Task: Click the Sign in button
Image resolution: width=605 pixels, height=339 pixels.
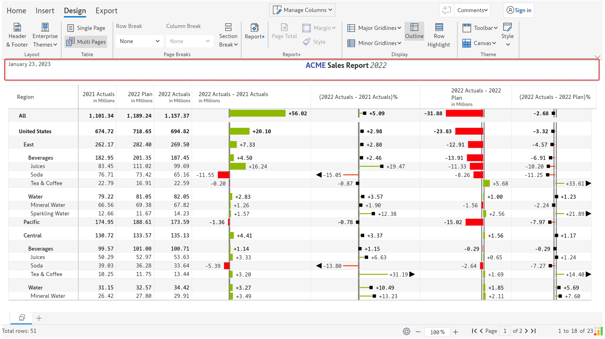Action: [519, 10]
